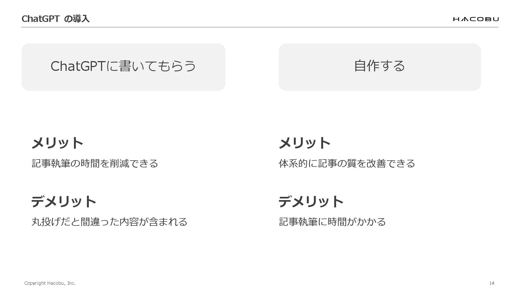Click the right デメリット heading

pos(311,201)
